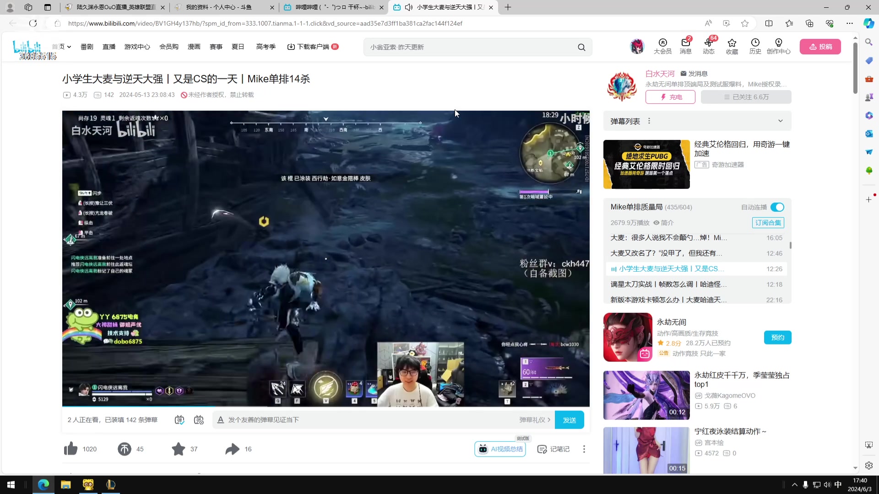Viewport: 879px width, 494px height.
Task: Expand the 弹幕列表 panel chevron
Action: [x=781, y=121]
